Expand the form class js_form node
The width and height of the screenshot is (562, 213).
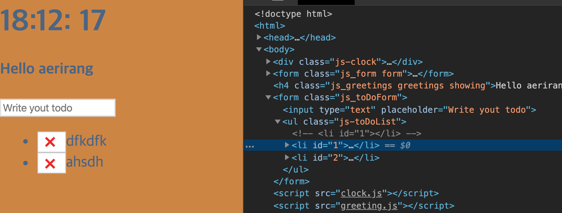(x=268, y=73)
